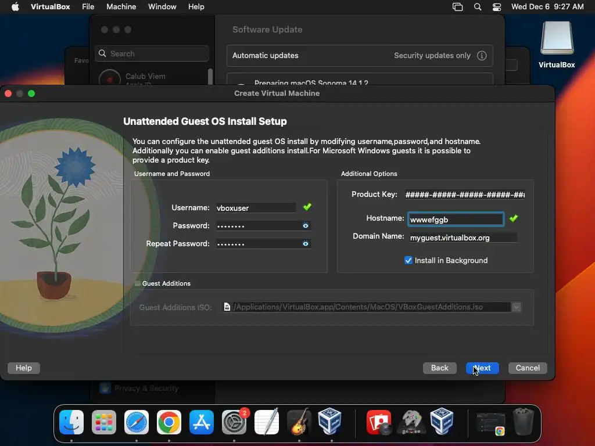Expand the Guest Additions ISO dropdown

517,307
